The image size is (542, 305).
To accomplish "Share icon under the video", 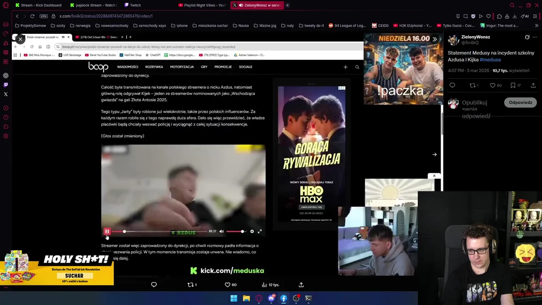I will pyautogui.click(x=301, y=285).
